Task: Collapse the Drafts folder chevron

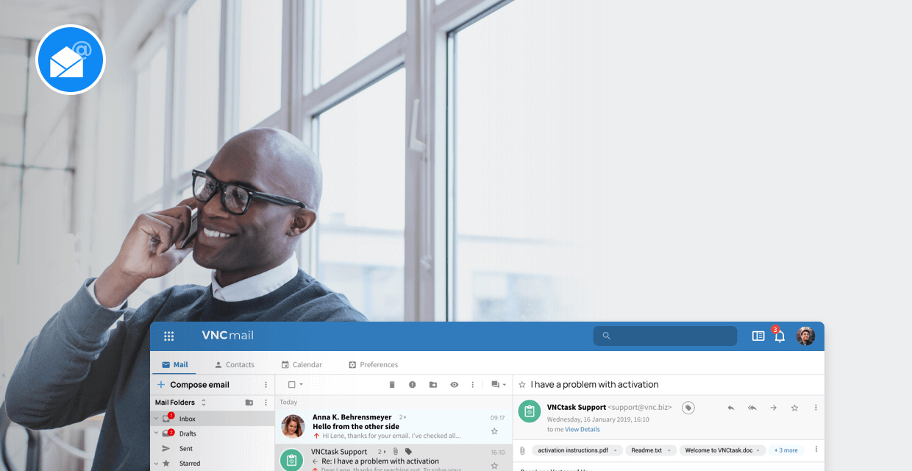Action: pyautogui.click(x=156, y=433)
